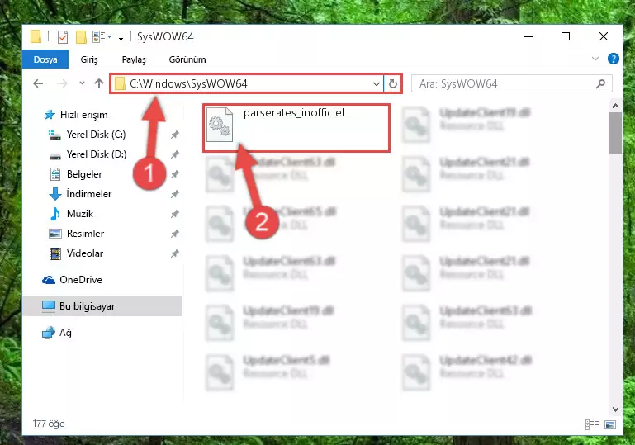Click pin icon next to Belgeler
This screenshot has width=635, height=445.
[x=174, y=174]
